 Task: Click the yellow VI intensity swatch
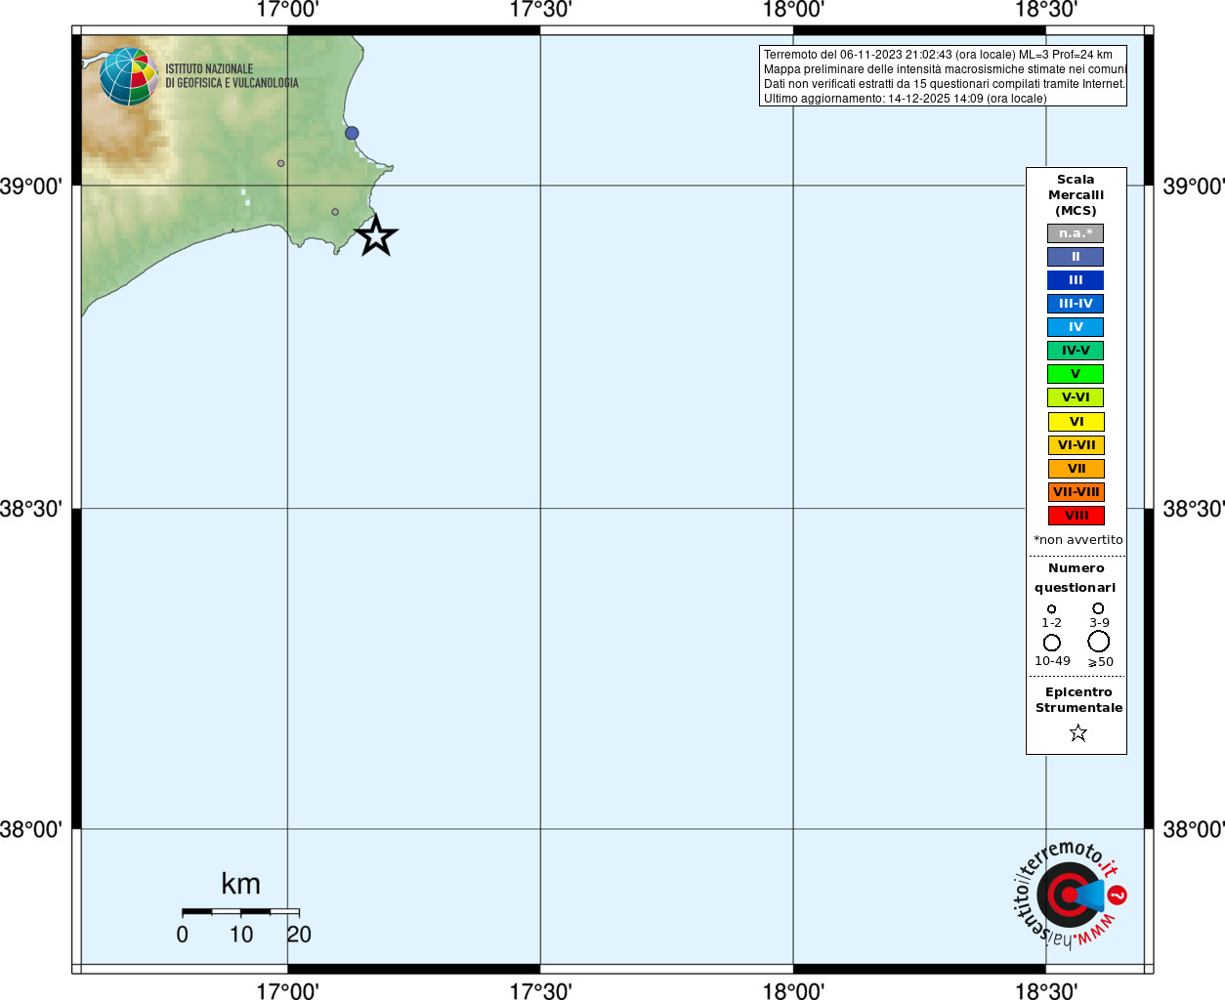coord(1077,422)
